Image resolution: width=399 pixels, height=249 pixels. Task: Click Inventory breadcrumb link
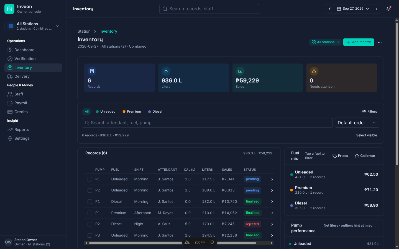coord(108,31)
